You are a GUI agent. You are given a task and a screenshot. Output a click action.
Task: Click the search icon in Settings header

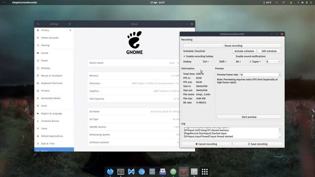coord(38,24)
